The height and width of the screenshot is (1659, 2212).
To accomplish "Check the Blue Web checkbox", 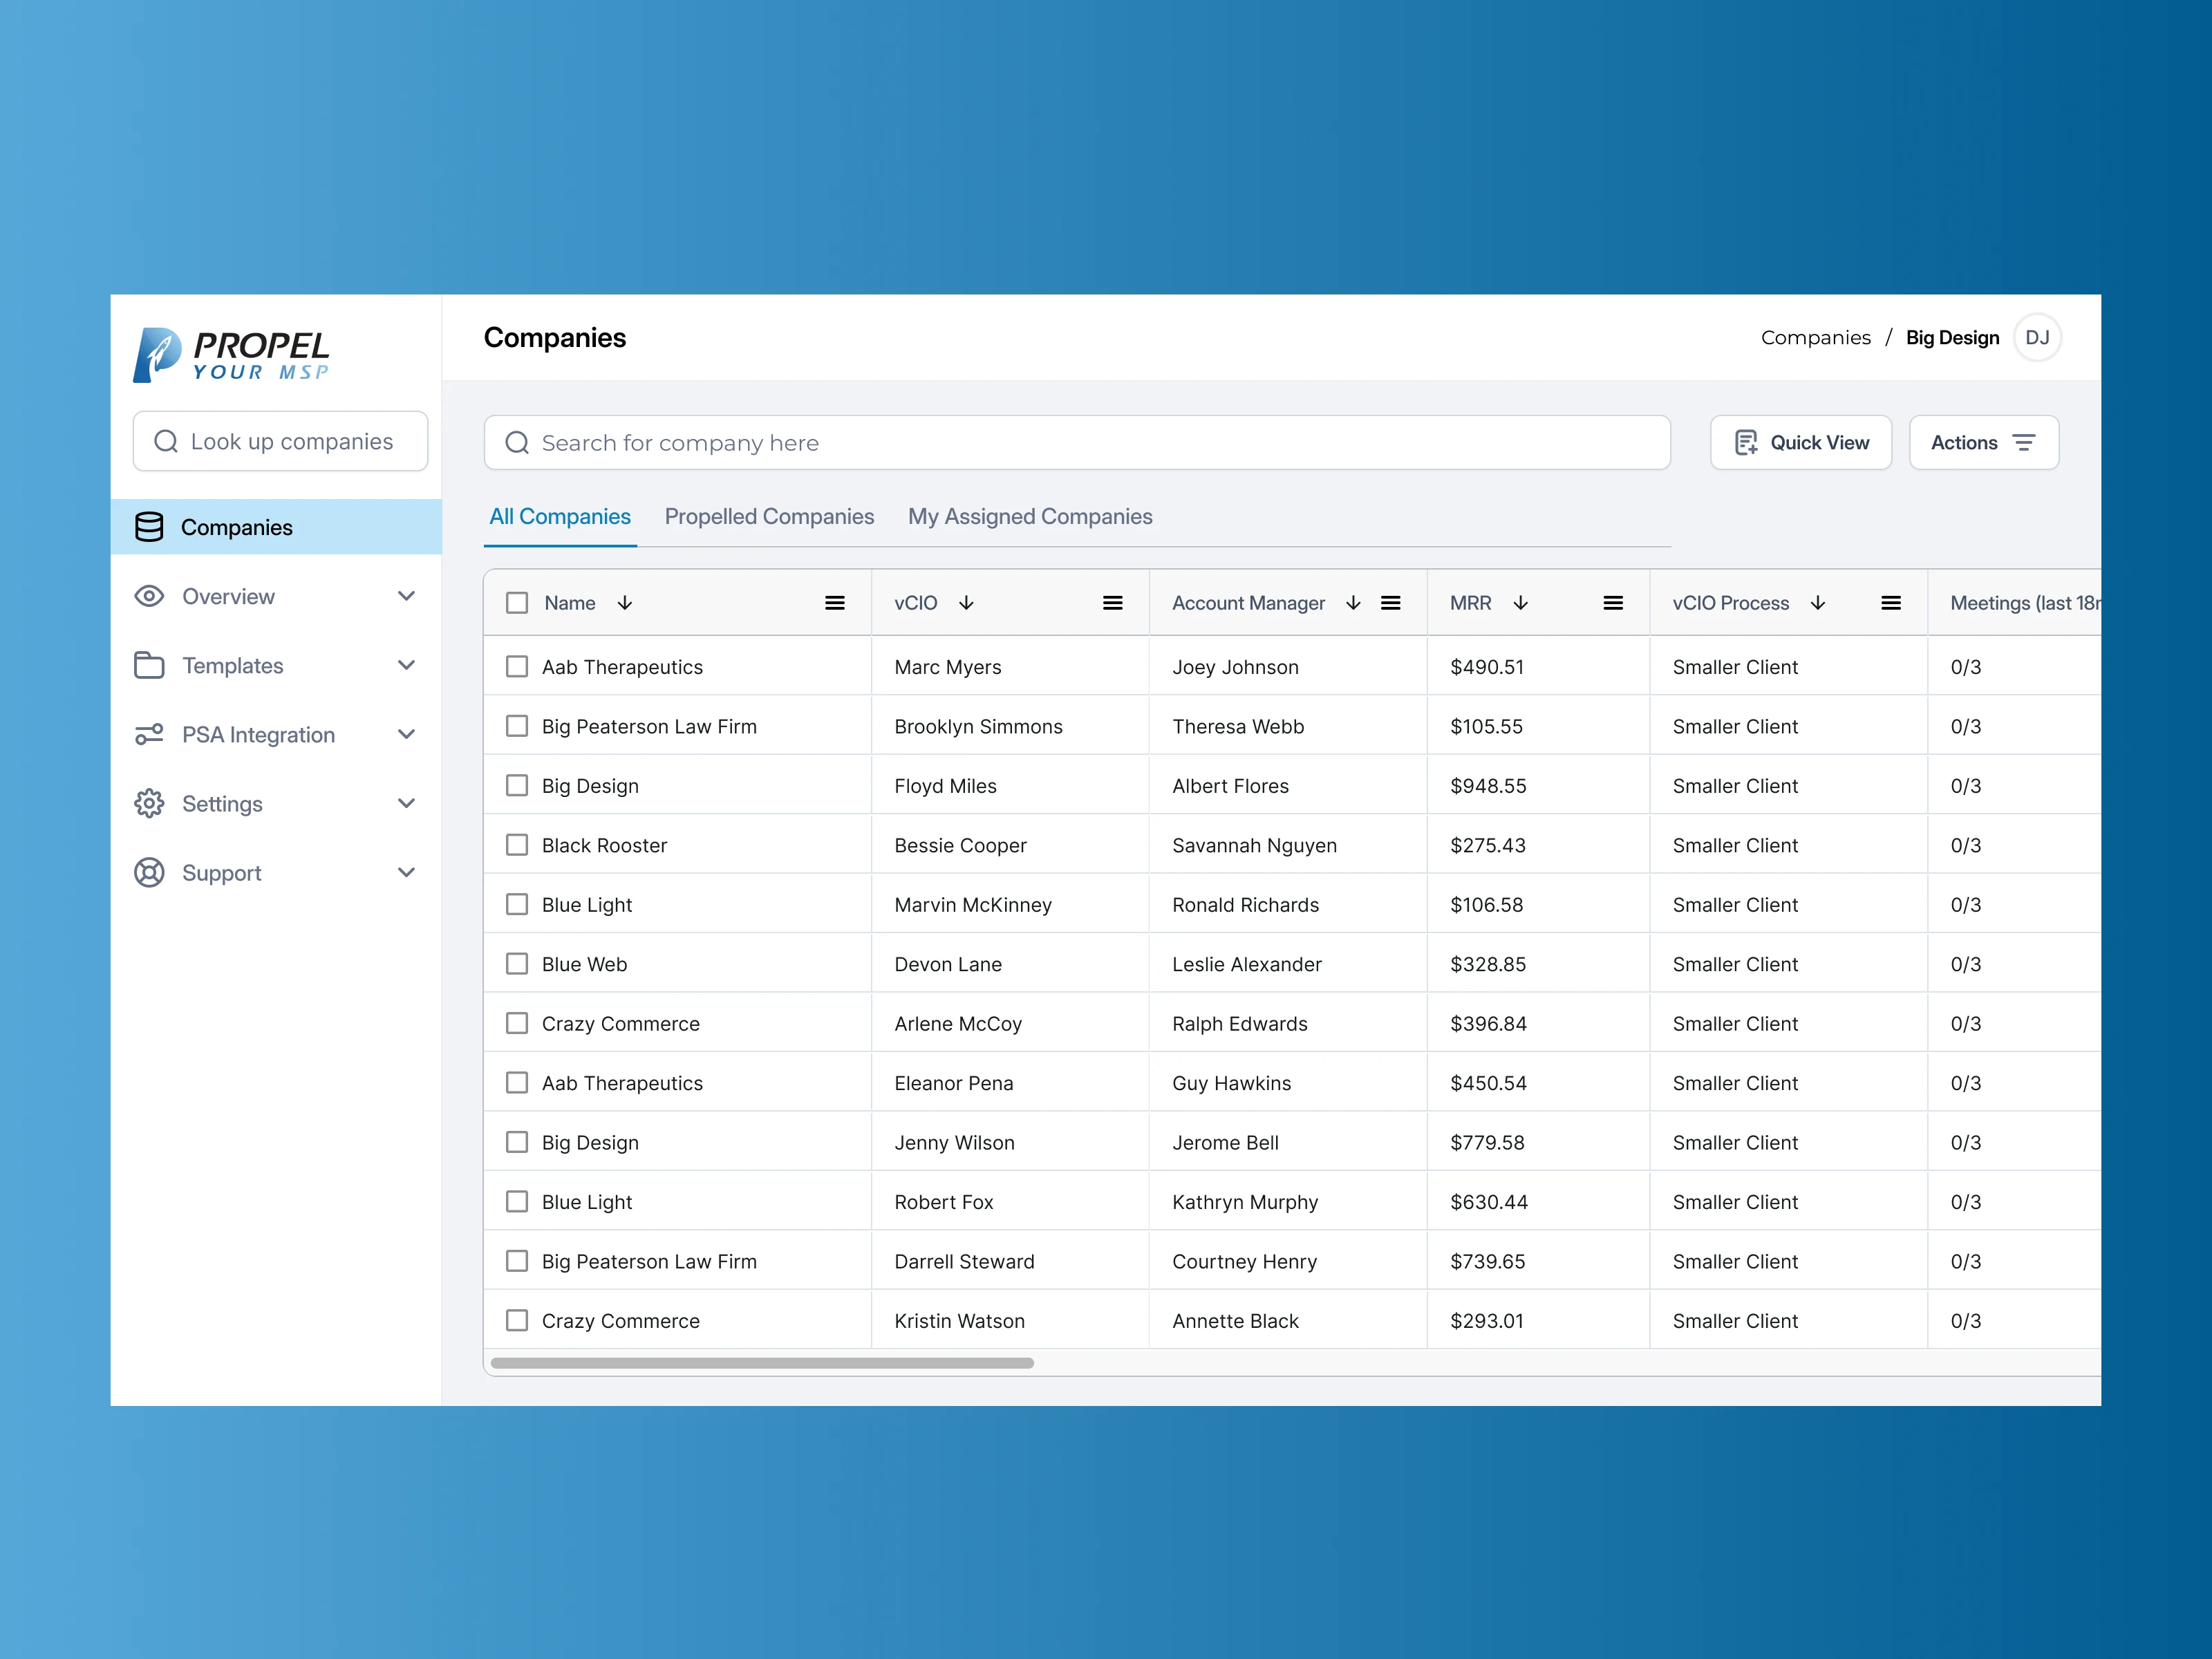I will (517, 964).
